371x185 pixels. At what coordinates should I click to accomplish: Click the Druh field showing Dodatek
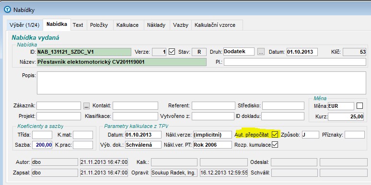[x=239, y=51]
